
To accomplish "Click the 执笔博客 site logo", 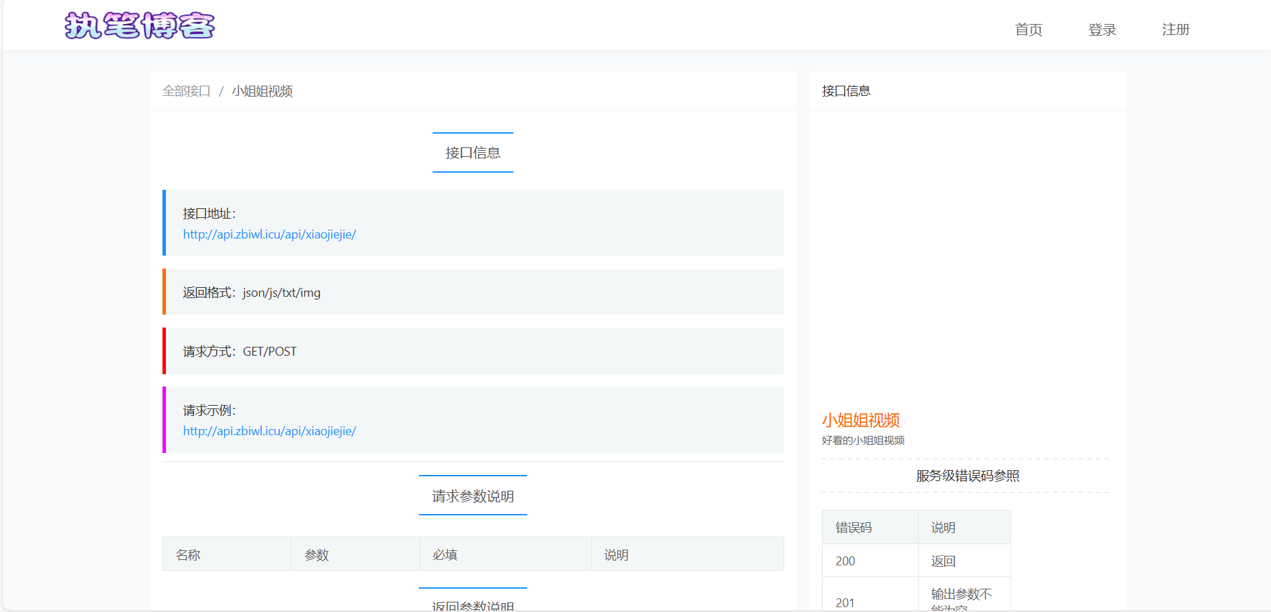I will point(140,26).
